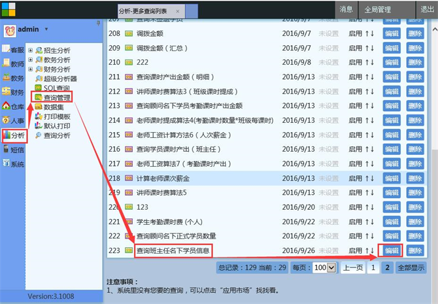Click the row icon for 讲师课时费算法5

pyautogui.click(x=129, y=192)
